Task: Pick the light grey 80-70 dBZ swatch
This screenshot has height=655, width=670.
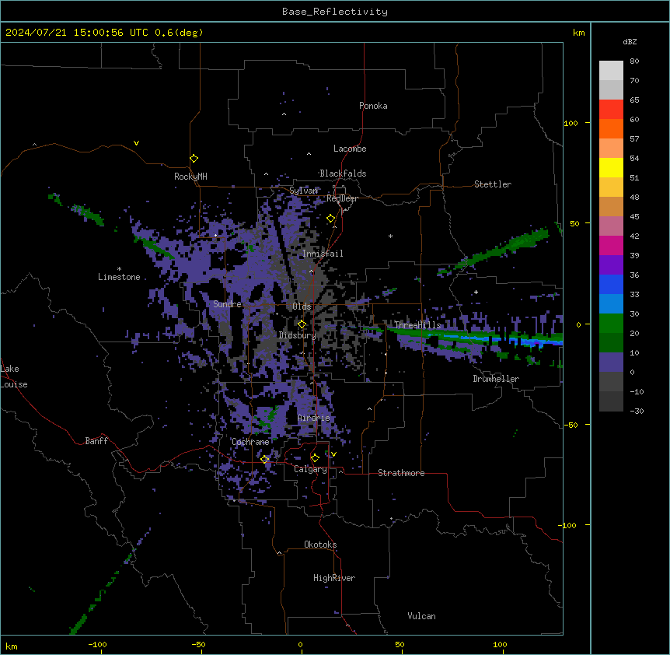Action: (611, 71)
